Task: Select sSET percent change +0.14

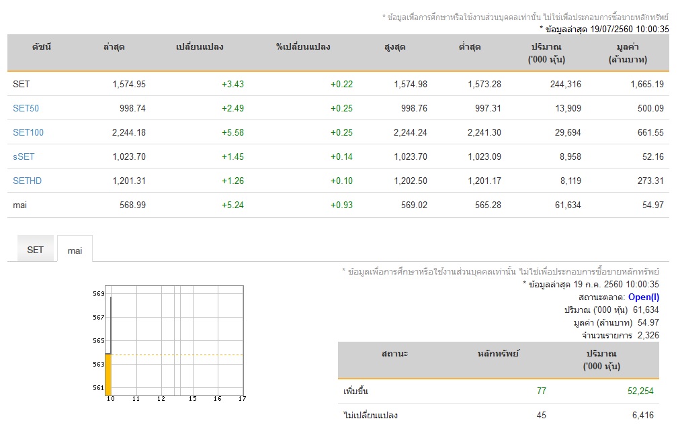Action: 341,156
